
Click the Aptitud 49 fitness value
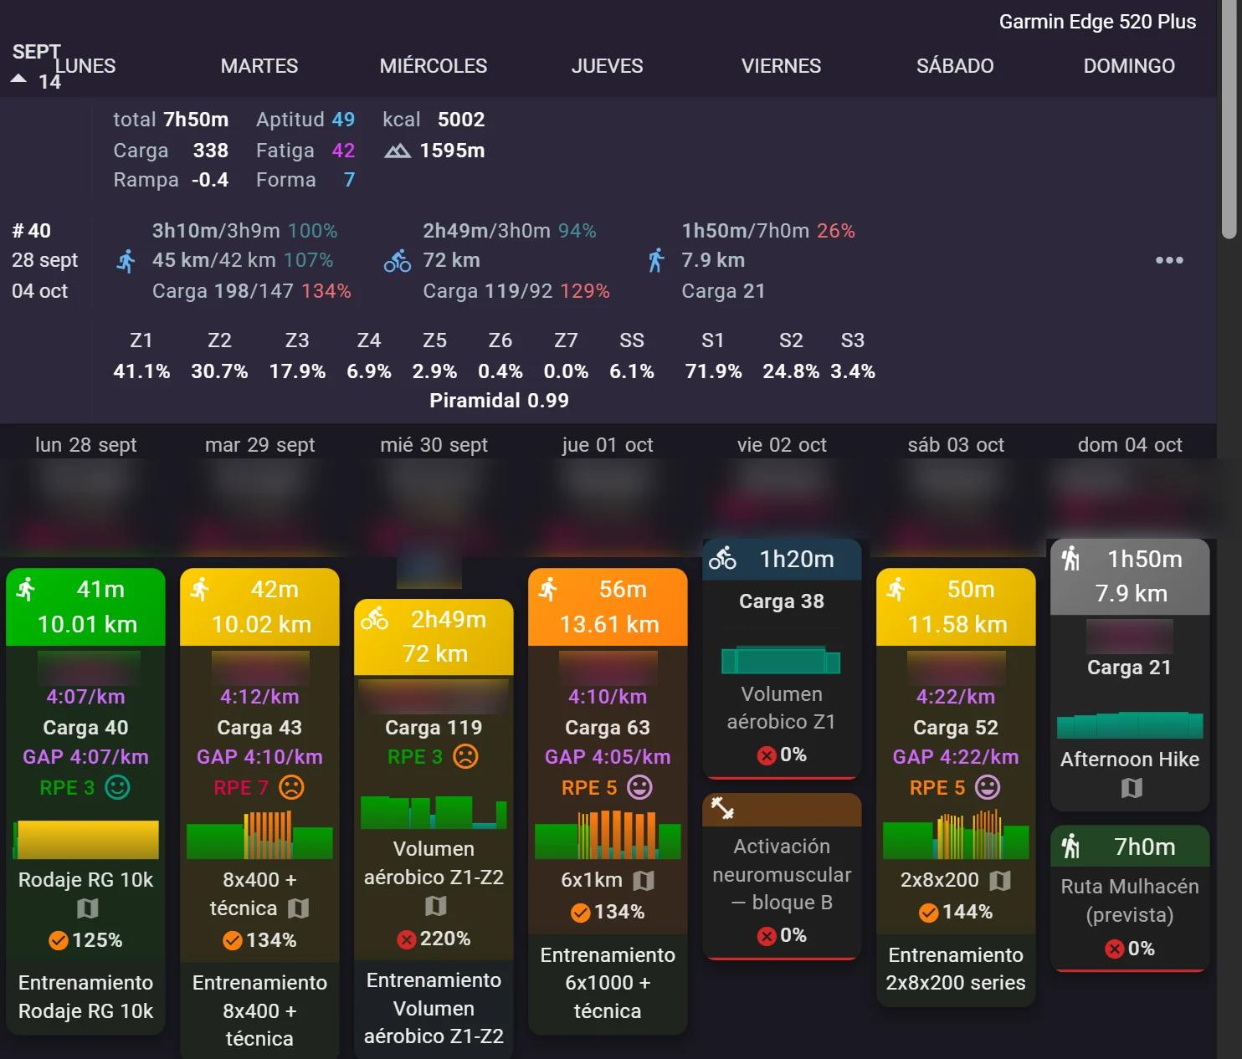(x=305, y=120)
